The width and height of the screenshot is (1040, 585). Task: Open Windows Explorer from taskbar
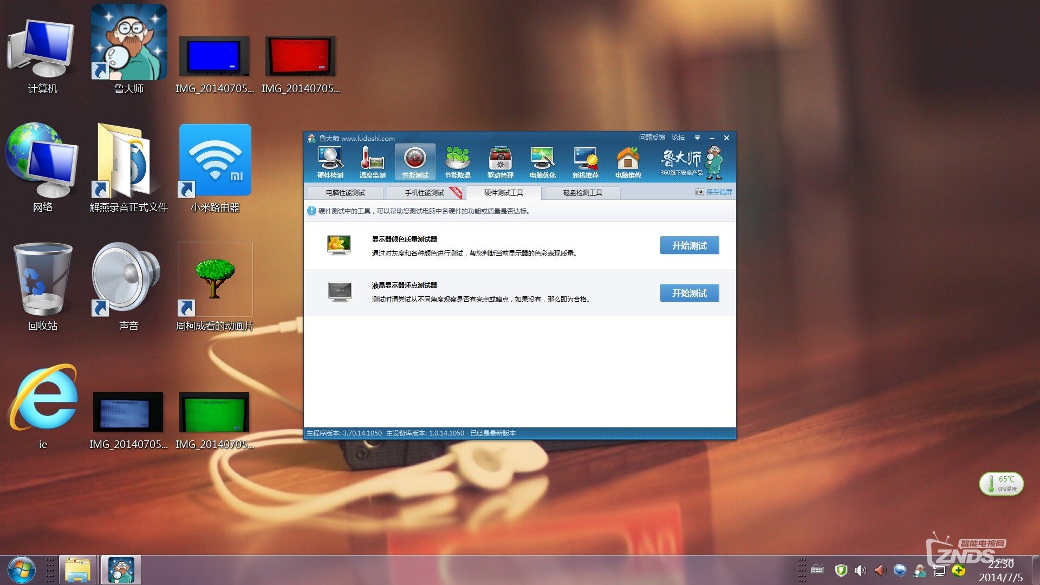click(x=77, y=570)
